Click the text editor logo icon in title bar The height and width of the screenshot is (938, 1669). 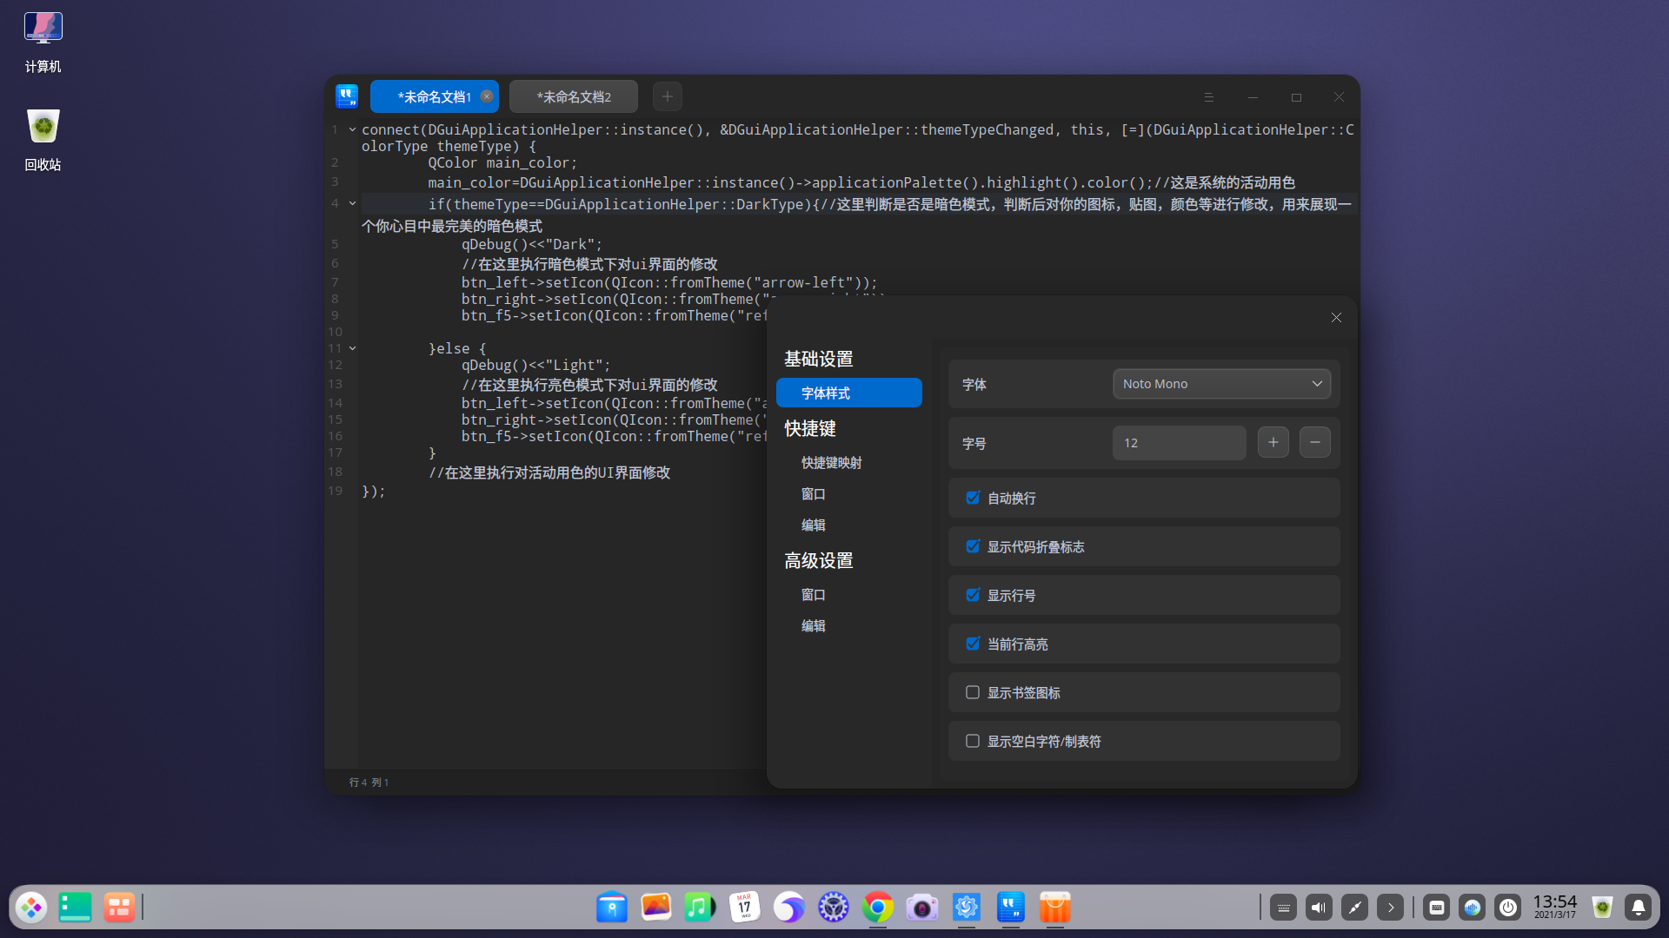pos(347,96)
